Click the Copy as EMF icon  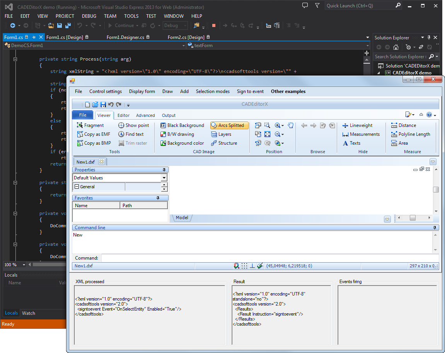pyautogui.click(x=80, y=134)
